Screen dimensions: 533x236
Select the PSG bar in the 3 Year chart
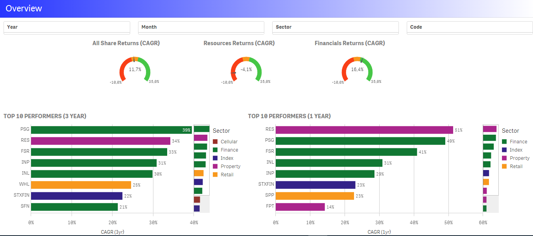[111, 130]
